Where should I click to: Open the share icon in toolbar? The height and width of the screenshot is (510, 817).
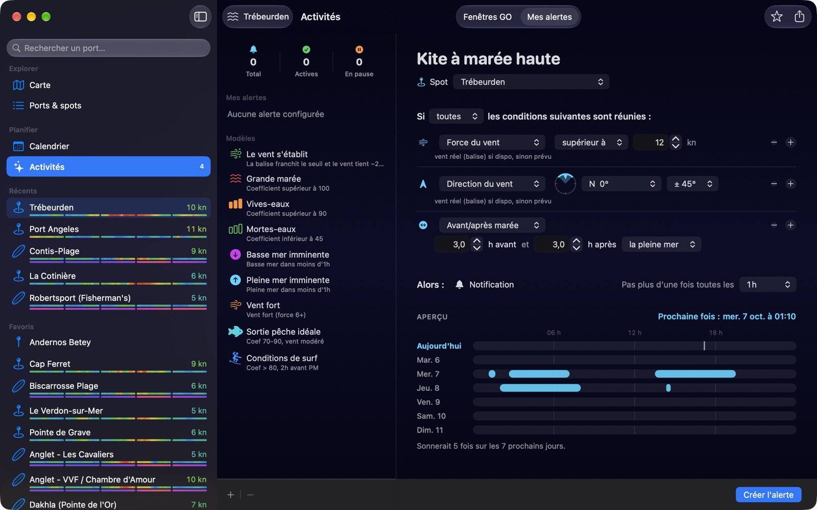point(799,17)
